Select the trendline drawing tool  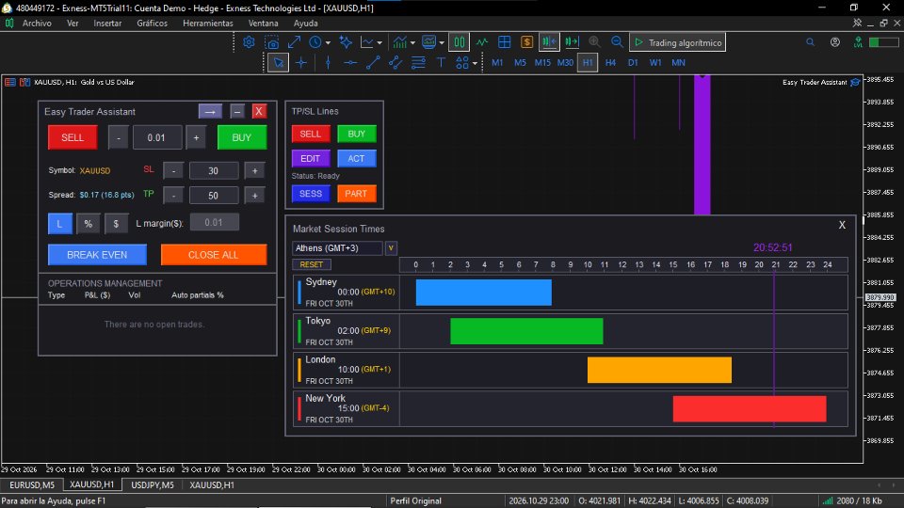[373, 62]
